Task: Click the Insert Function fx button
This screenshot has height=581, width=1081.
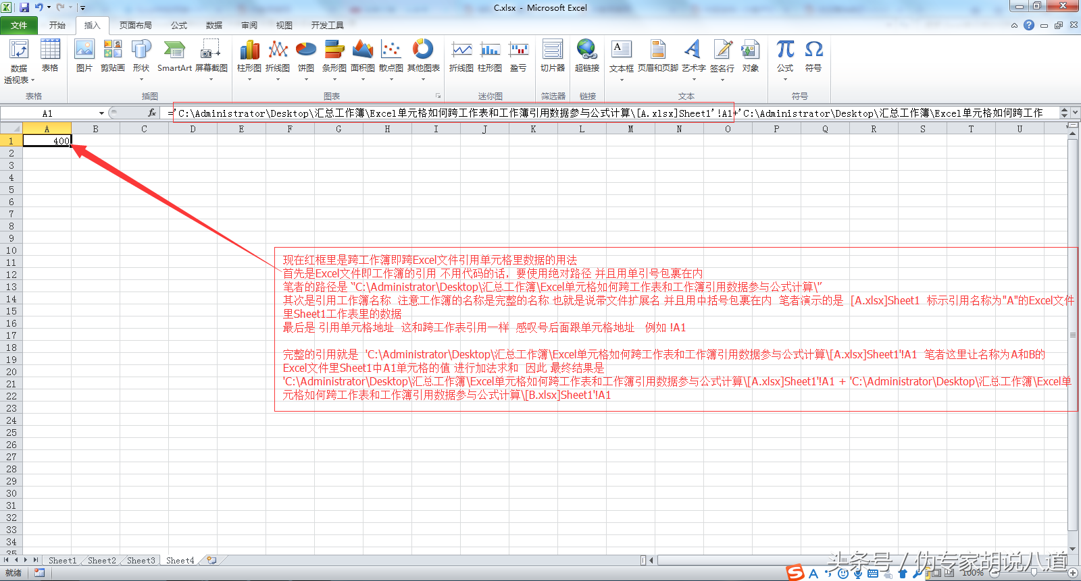Action: pos(152,113)
